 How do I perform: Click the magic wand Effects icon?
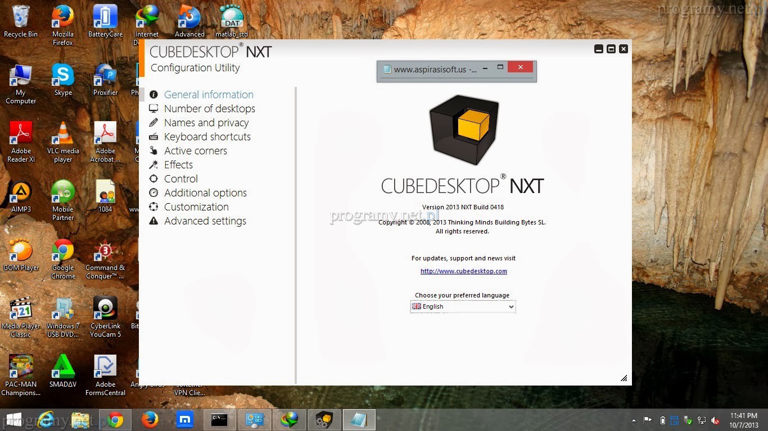coord(153,165)
